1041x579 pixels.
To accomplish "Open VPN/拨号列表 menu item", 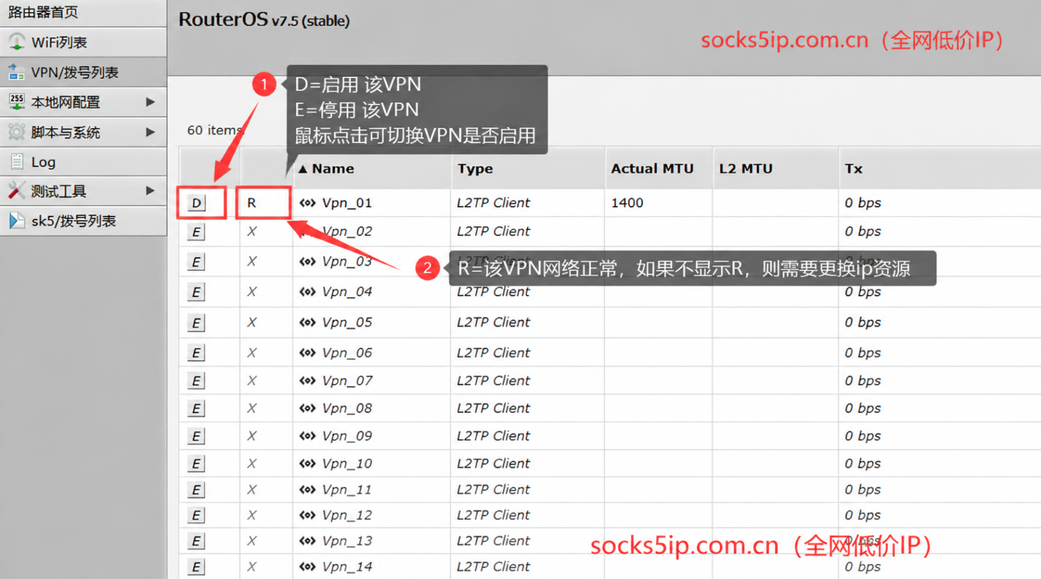I will click(x=83, y=72).
